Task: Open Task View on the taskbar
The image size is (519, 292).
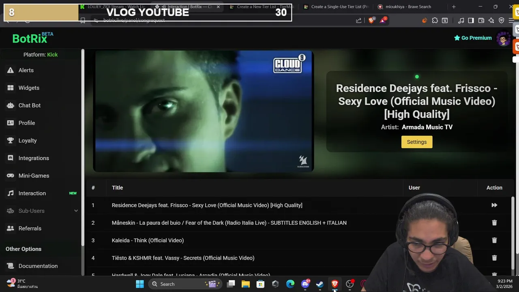Action: [x=231, y=284]
